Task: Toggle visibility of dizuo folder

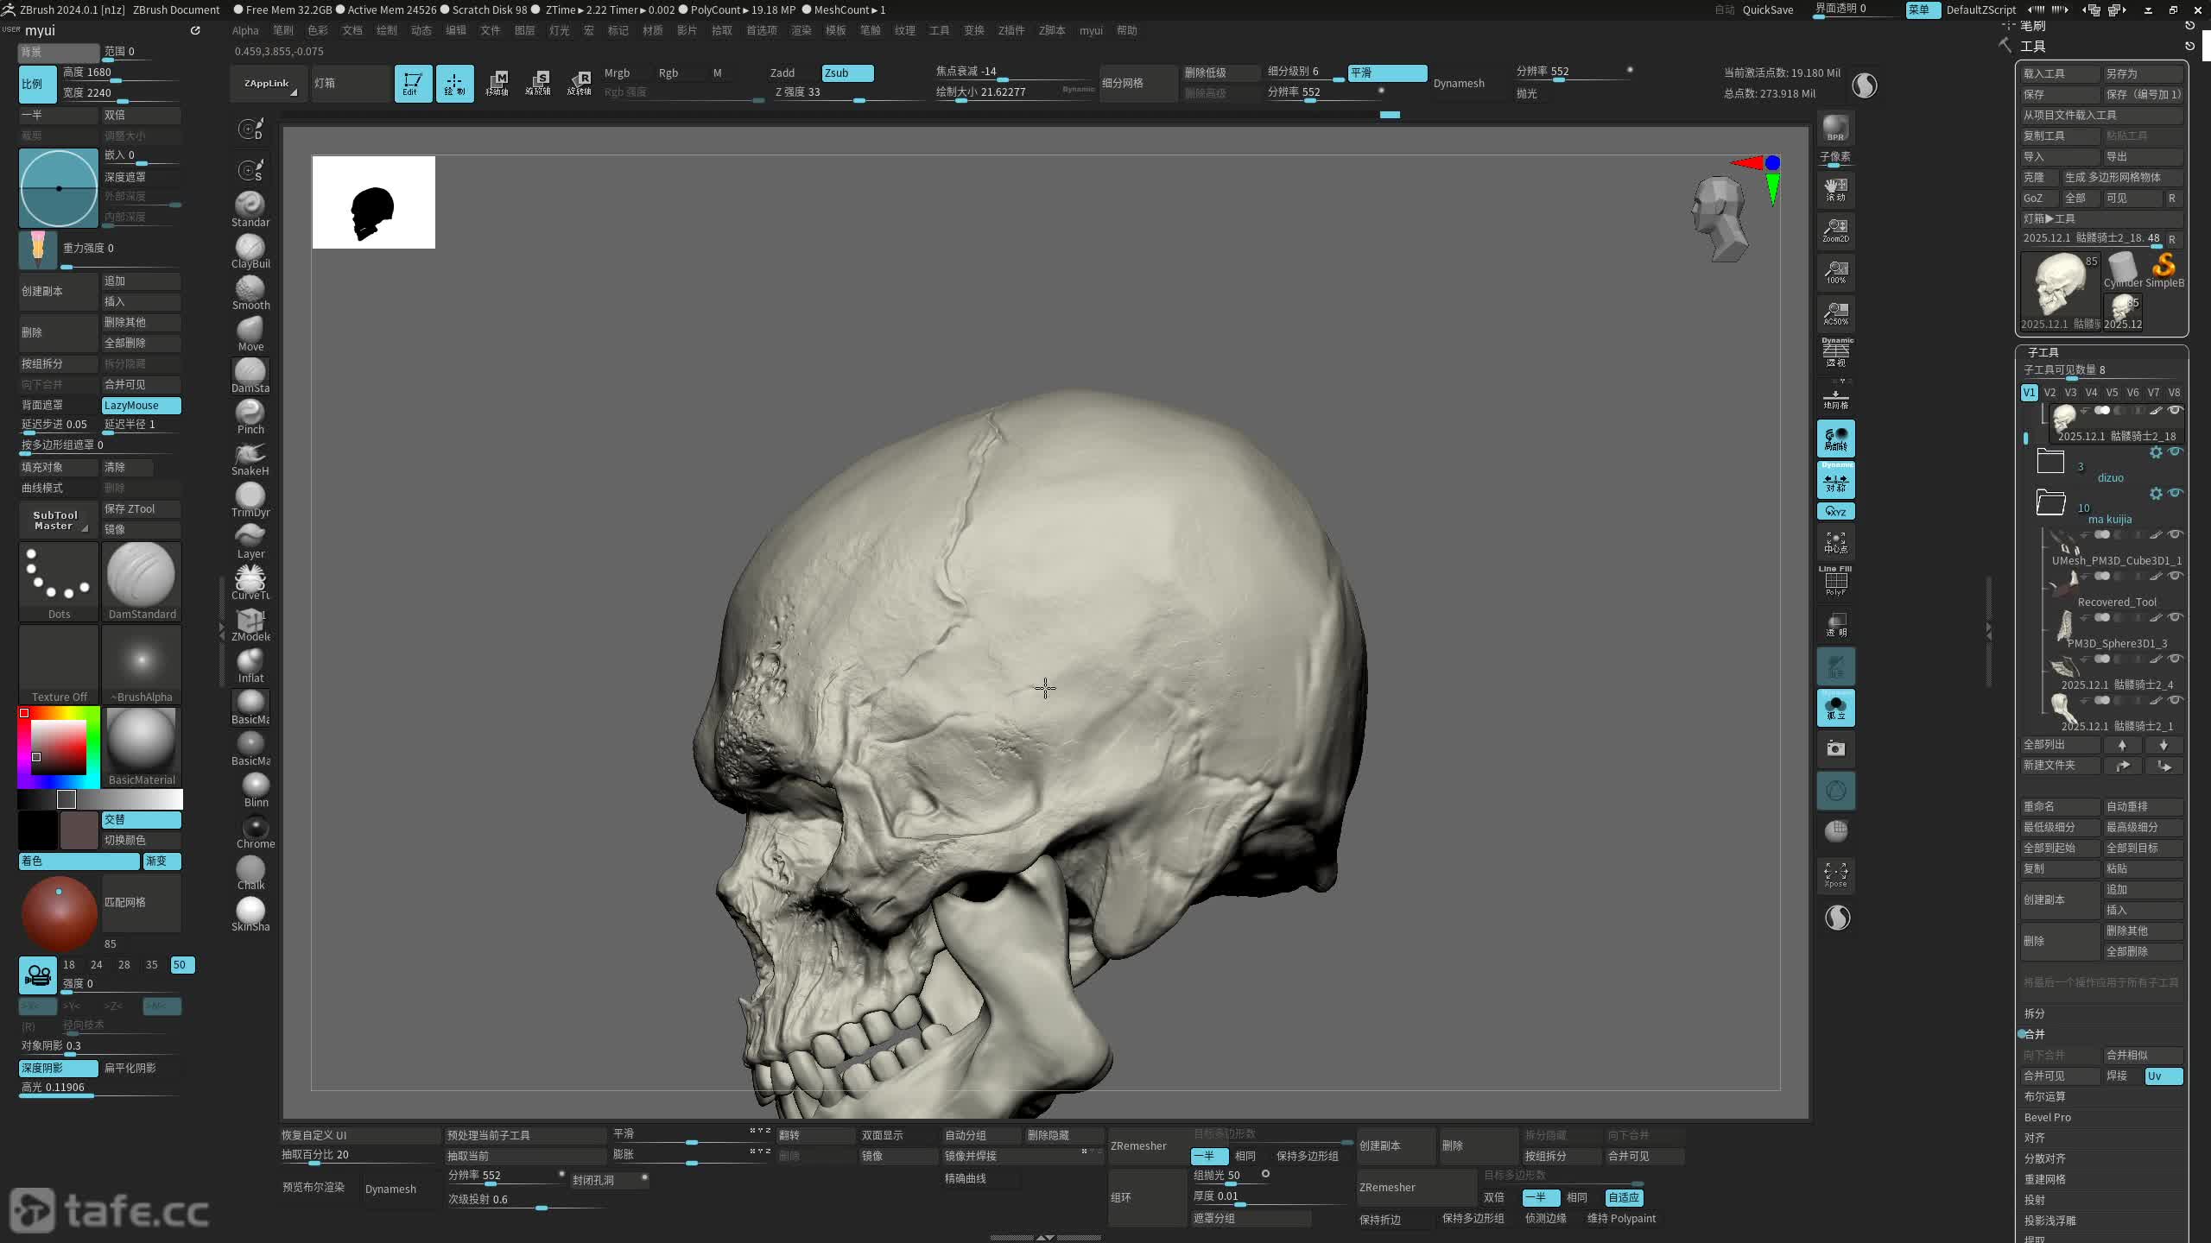Action: [2176, 451]
